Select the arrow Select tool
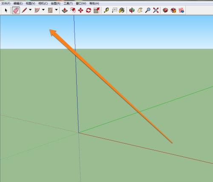This screenshot has height=182, width=213. pos(6,10)
